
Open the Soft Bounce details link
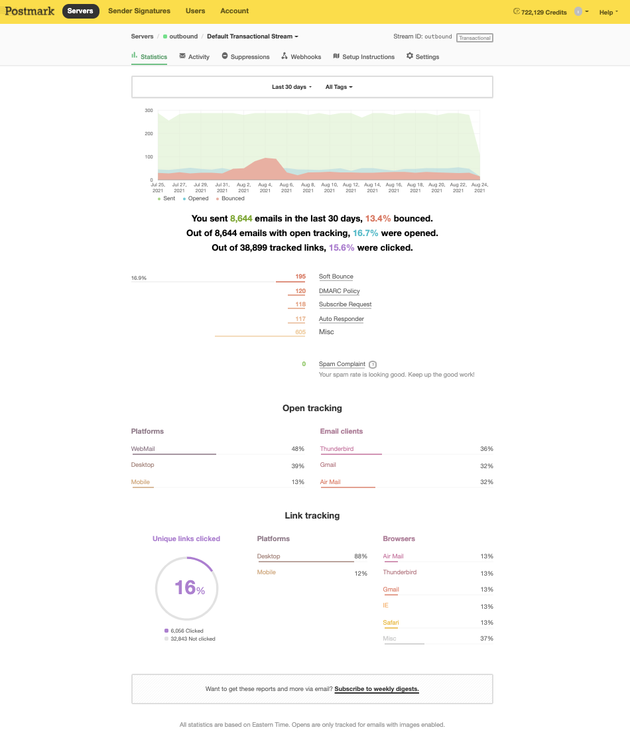336,277
